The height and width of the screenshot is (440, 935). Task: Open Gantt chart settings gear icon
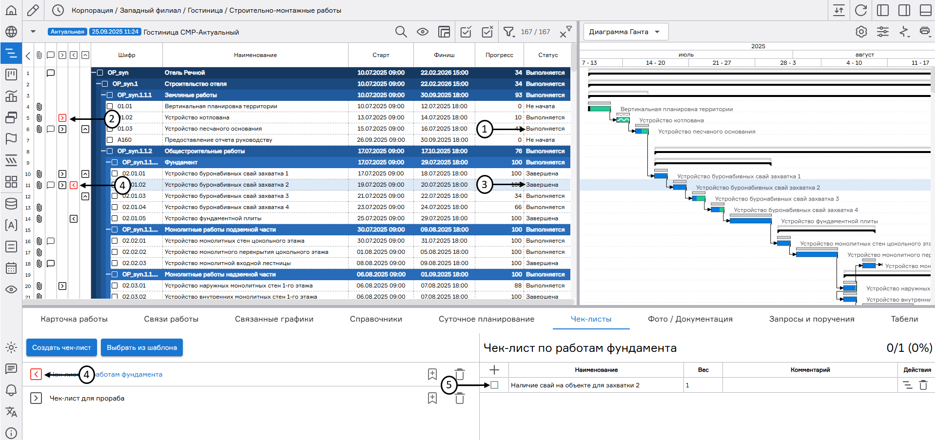[861, 32]
